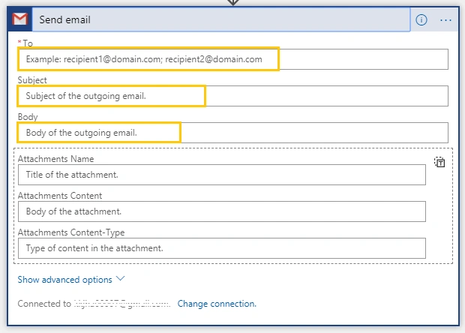Click the Attachments Name field
The image size is (465, 333).
222,175
